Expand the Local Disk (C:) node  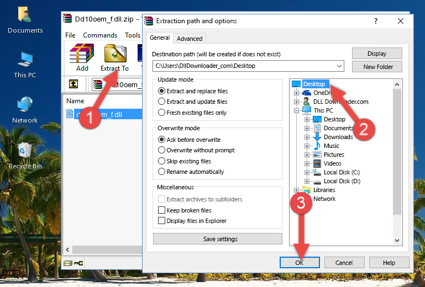pos(307,172)
